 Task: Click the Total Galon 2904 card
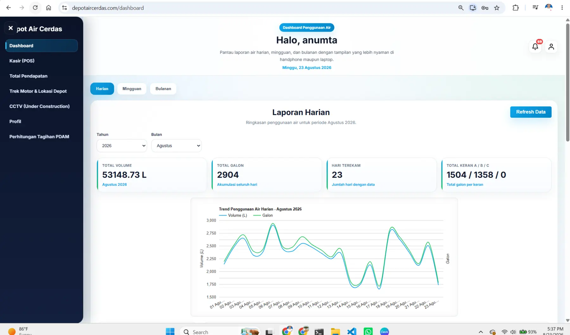pos(266,175)
